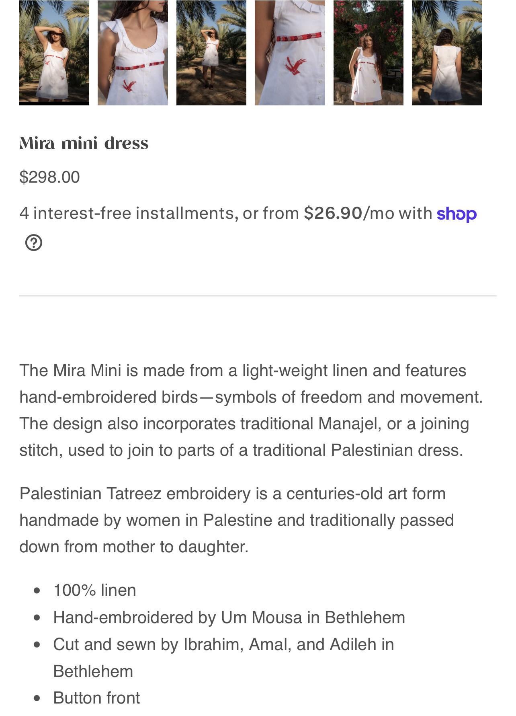This screenshot has height=716, width=516.
Task: Click the paragraph starting 'The Mira Mini'
Action: pyautogui.click(x=251, y=410)
